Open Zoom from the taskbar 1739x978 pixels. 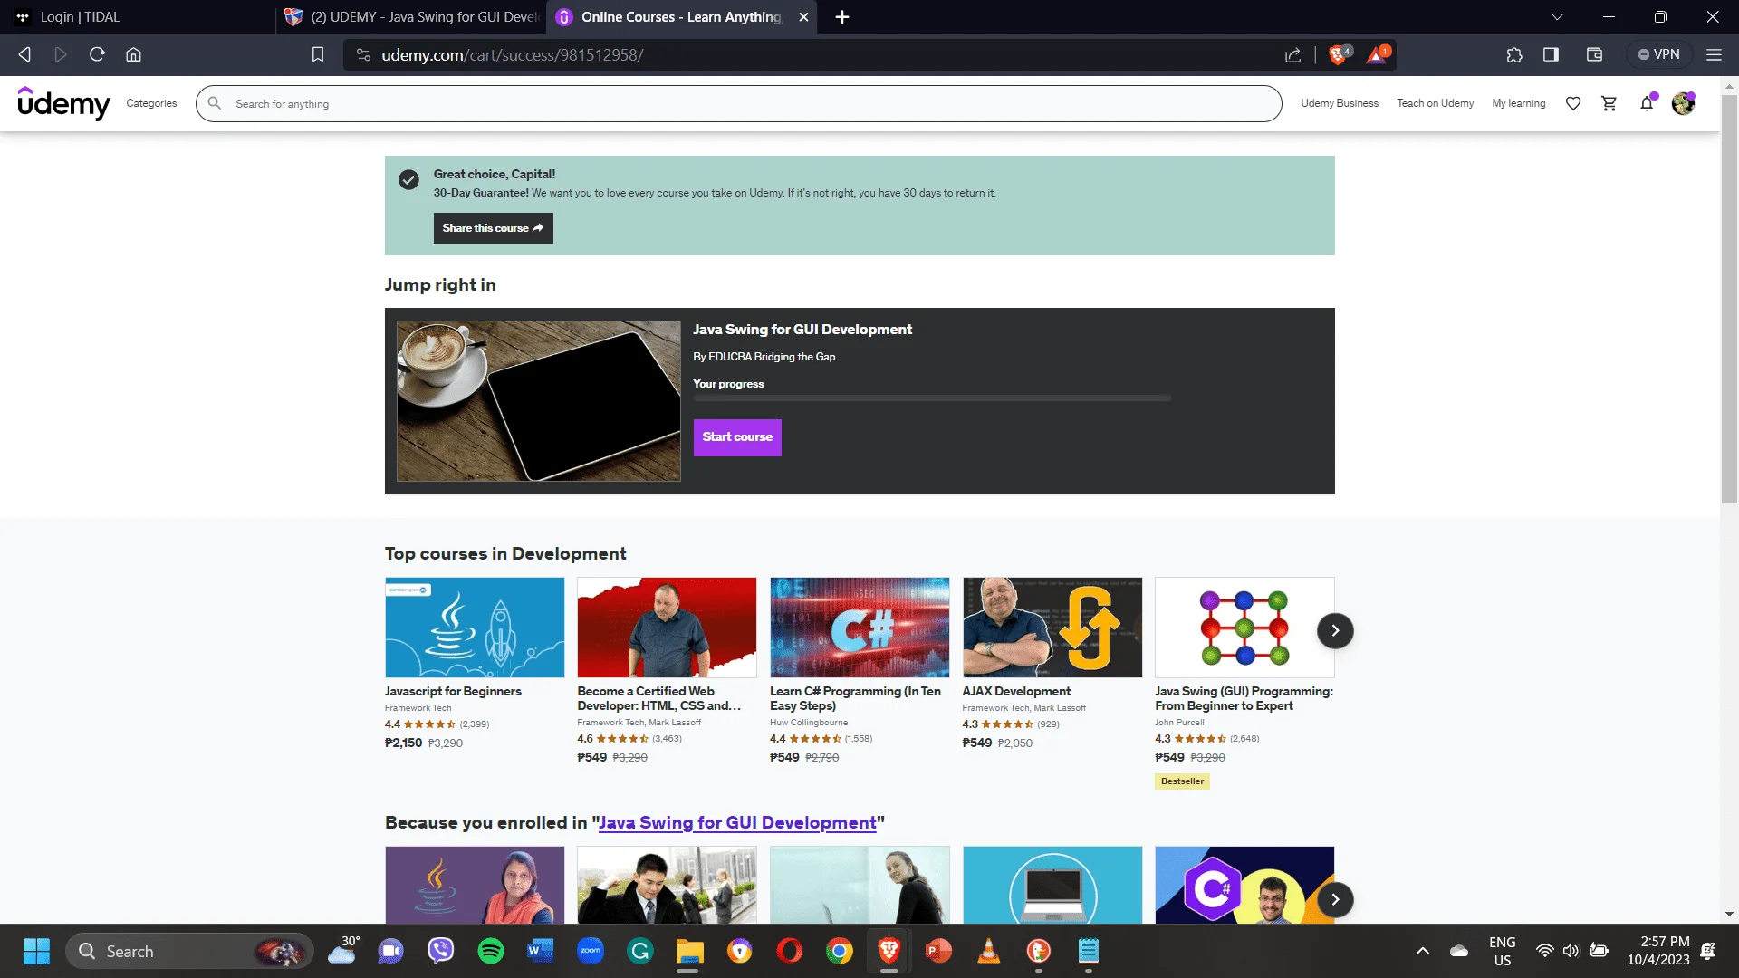coord(591,951)
